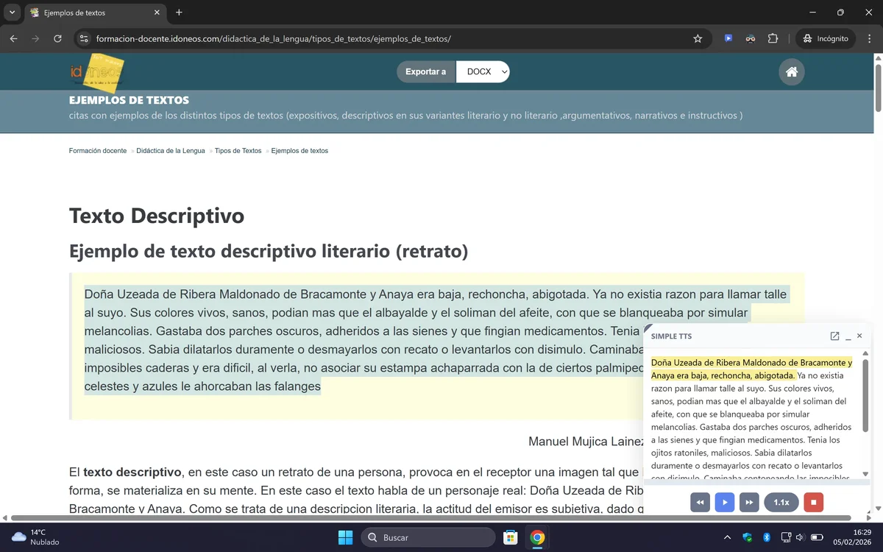Play the text-to-speech audio
Image resolution: width=883 pixels, height=552 pixels.
click(x=724, y=502)
